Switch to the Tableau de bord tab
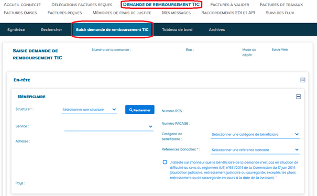The height and width of the screenshot is (196, 317). tap(177, 30)
